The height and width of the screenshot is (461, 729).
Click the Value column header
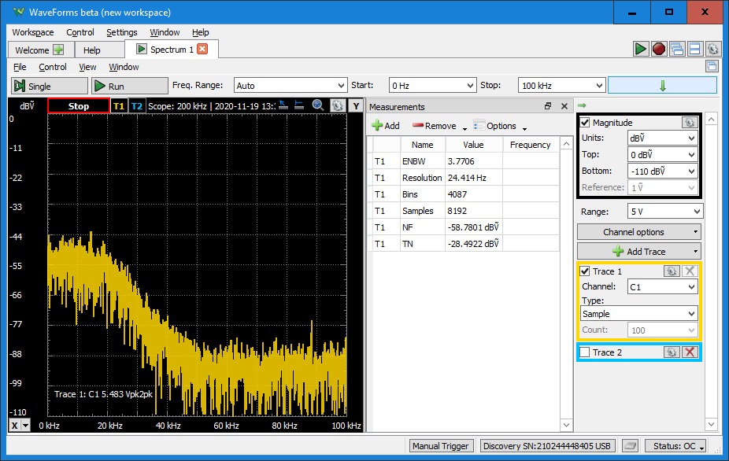[473, 145]
